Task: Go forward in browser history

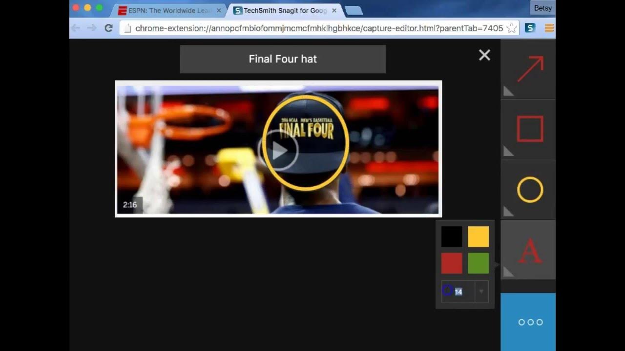Action: pos(92,28)
